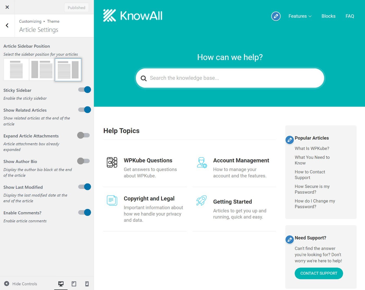Open 'How Secure is my Password?' article

(312, 189)
